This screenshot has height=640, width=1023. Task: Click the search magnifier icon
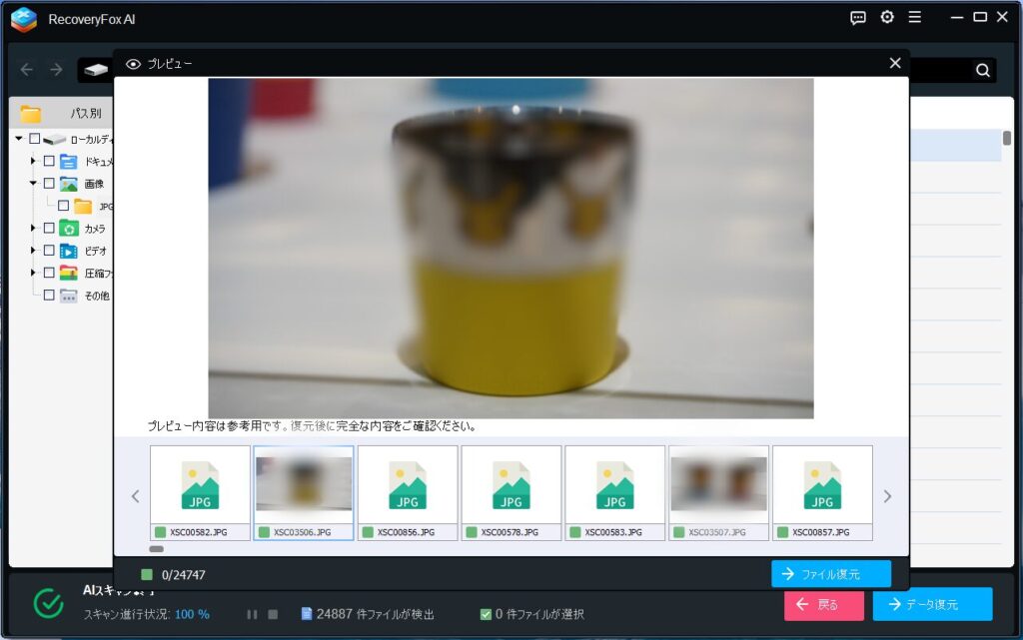[983, 70]
